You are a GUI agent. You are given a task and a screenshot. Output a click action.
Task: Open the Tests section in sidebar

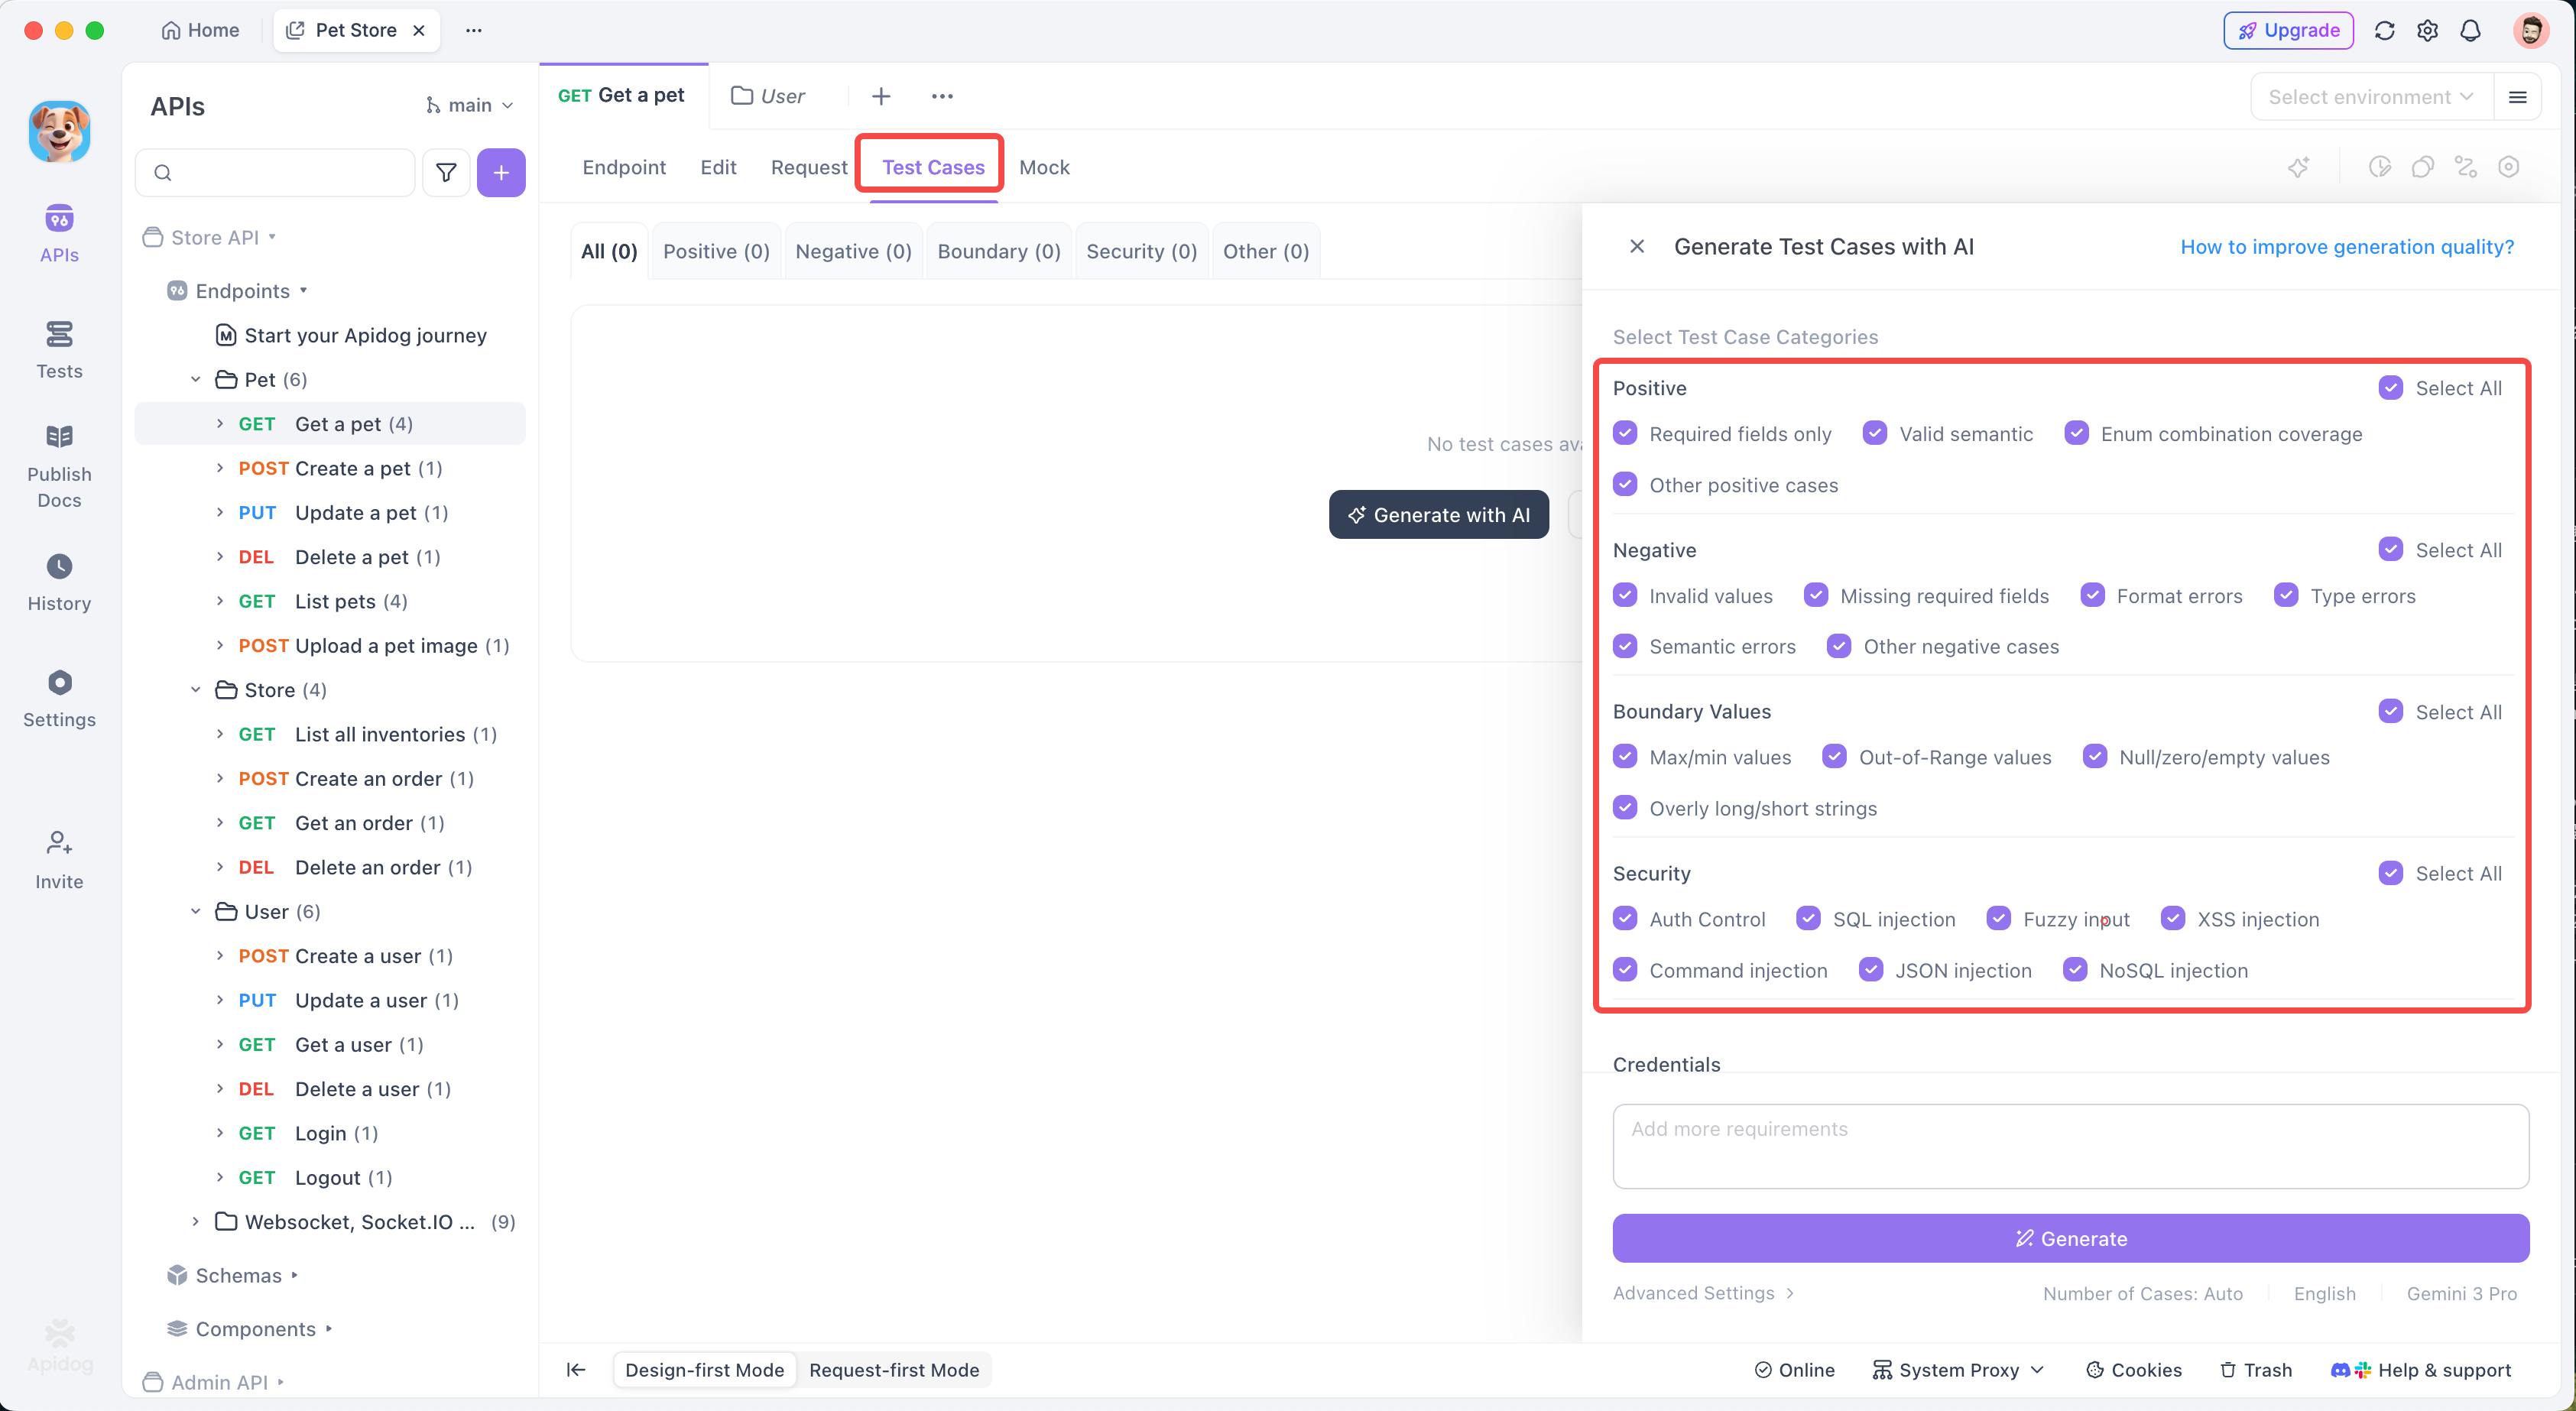point(59,349)
